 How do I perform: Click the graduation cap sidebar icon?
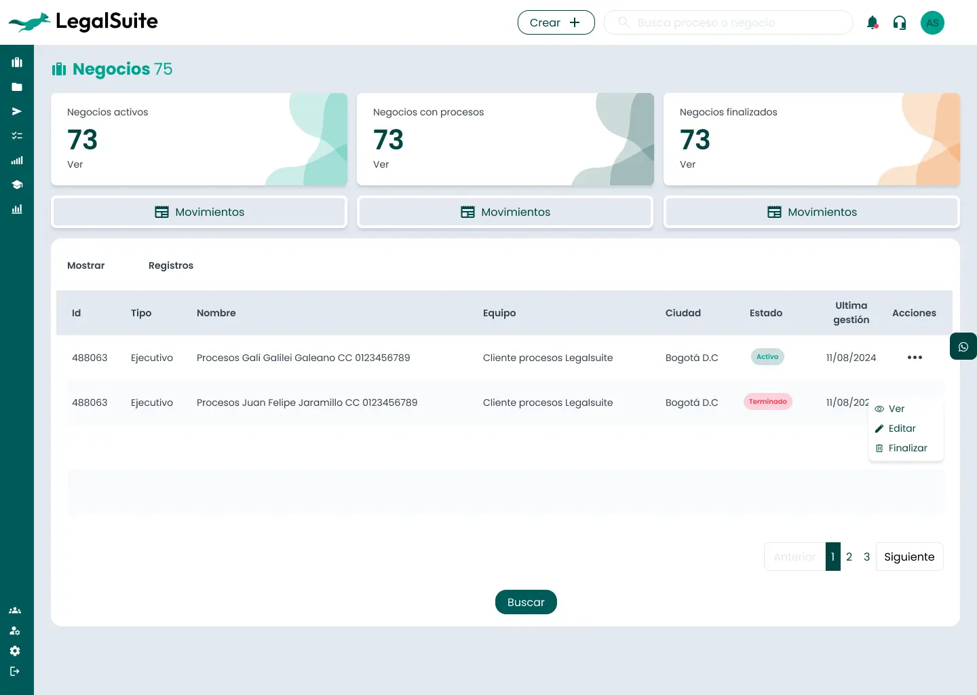[x=17, y=185]
